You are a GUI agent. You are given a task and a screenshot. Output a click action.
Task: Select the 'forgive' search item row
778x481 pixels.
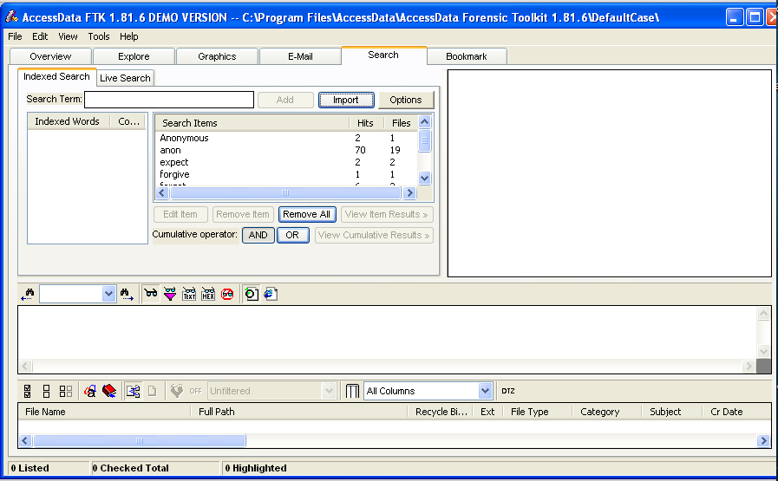286,174
